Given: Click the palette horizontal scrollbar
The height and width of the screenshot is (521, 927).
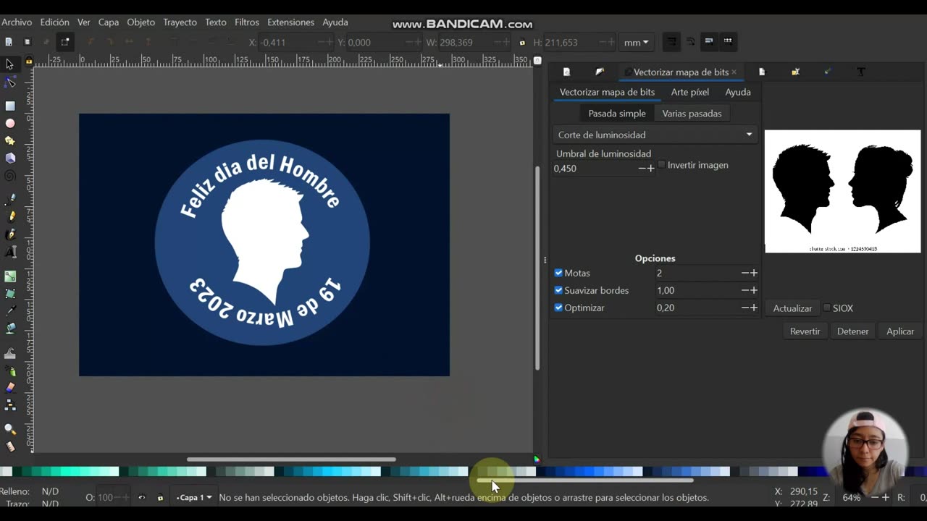Looking at the screenshot, I should (584, 480).
